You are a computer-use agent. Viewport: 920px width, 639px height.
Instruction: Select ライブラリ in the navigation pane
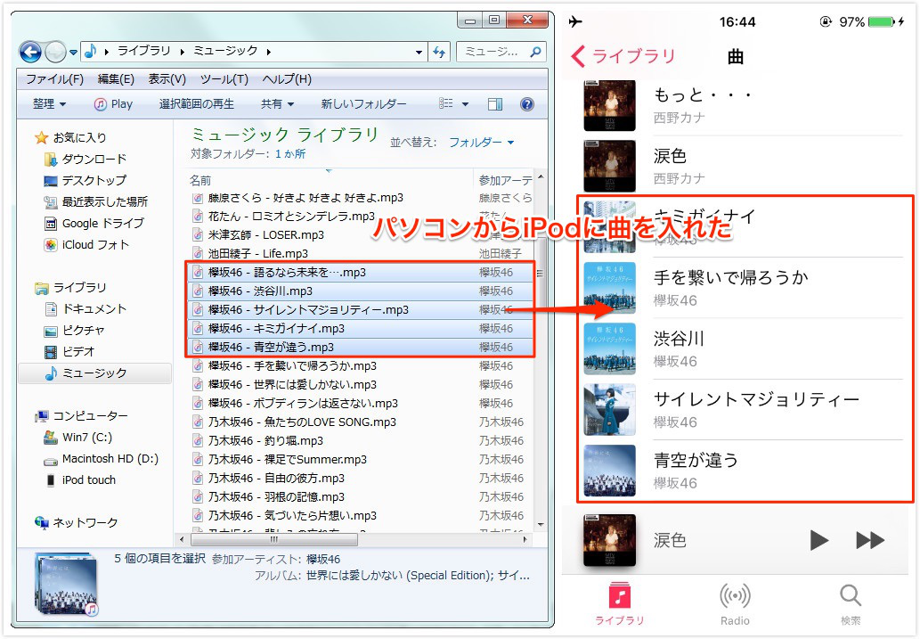70,288
